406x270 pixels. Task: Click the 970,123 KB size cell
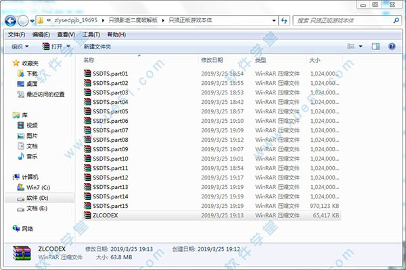324,206
